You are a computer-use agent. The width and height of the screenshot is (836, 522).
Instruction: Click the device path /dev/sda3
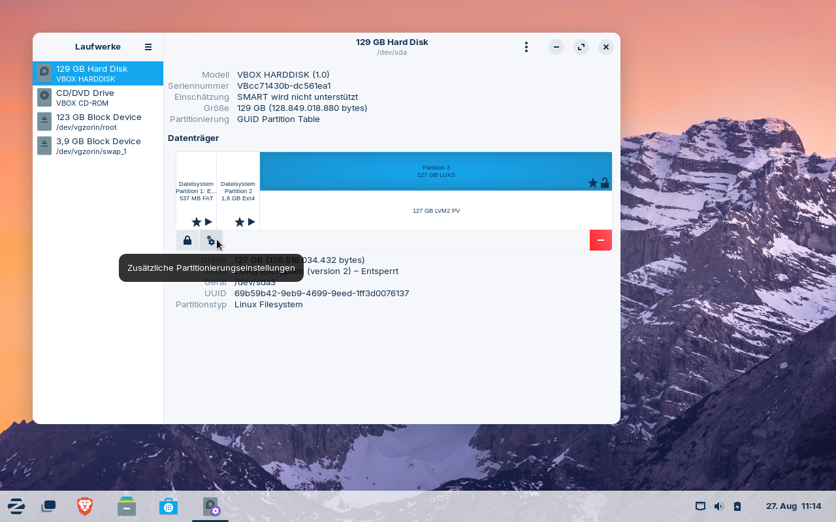[x=255, y=282]
